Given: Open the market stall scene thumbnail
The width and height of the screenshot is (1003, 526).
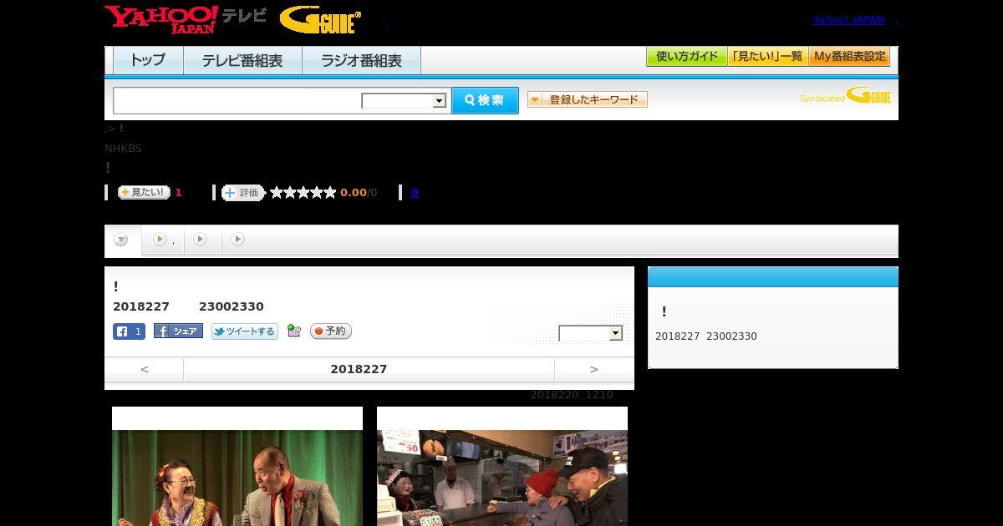Looking at the screenshot, I should point(502,478).
